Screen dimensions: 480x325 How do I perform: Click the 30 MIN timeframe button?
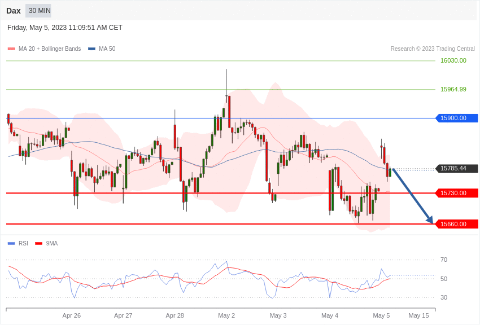[x=38, y=11]
